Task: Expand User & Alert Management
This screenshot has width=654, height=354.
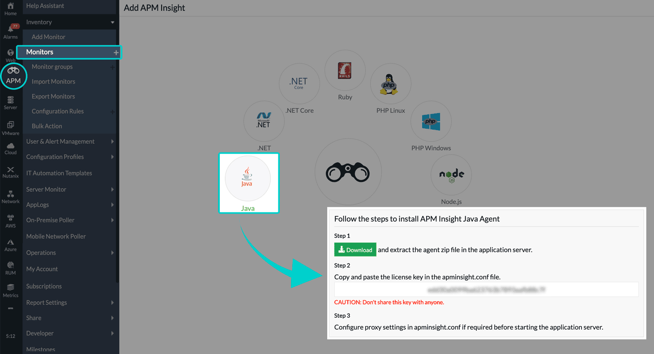Action: coord(60,141)
